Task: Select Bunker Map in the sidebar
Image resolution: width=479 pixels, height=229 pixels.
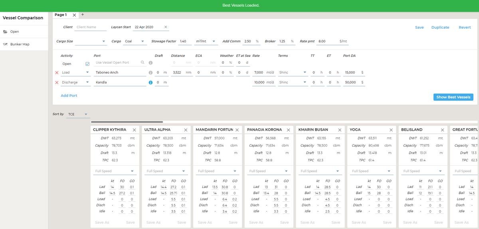Action: [24, 44]
